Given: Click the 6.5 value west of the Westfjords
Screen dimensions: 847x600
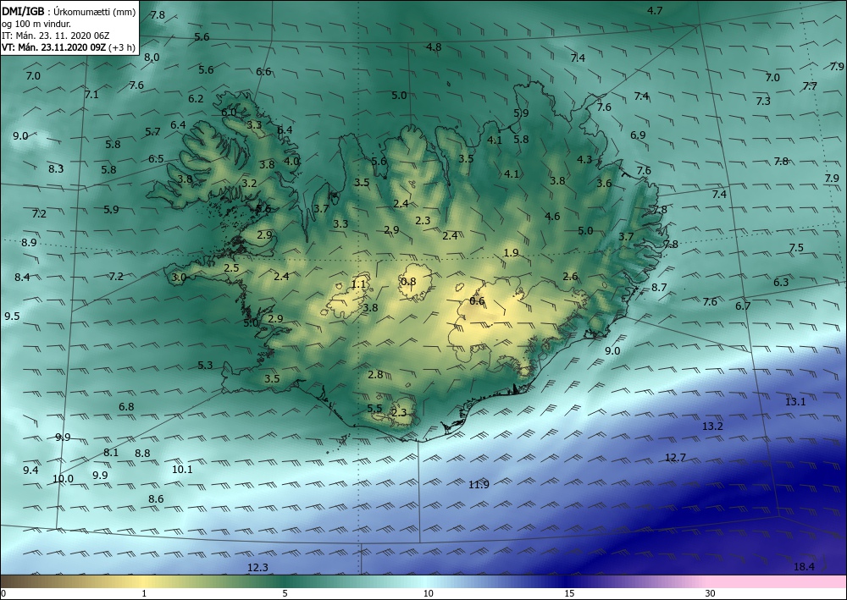Looking at the screenshot, I should point(156,159).
